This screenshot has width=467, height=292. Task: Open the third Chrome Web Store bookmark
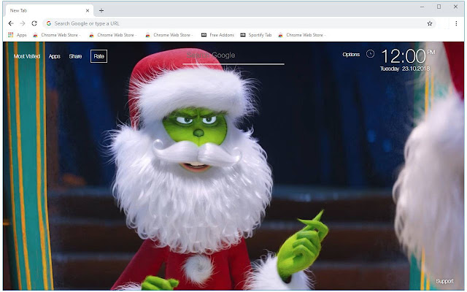pyautogui.click(x=169, y=35)
